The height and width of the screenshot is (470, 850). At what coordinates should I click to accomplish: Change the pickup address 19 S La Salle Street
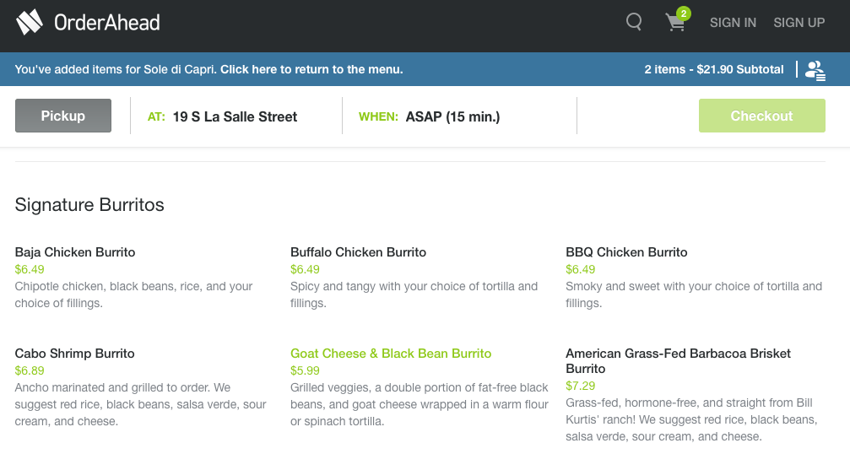(235, 117)
